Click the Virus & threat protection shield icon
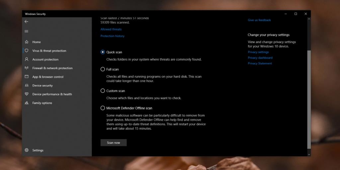 27,51
